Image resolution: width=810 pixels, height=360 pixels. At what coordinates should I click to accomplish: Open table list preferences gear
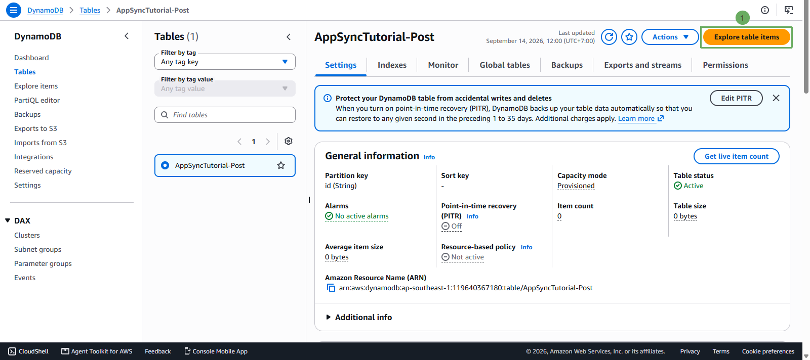(x=289, y=141)
